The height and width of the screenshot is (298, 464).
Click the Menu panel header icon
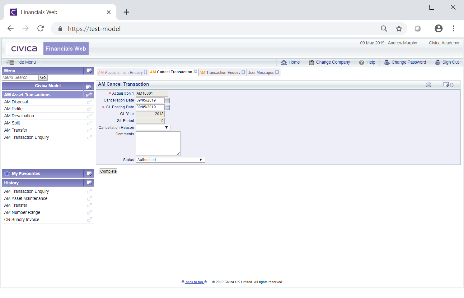pyautogui.click(x=89, y=71)
